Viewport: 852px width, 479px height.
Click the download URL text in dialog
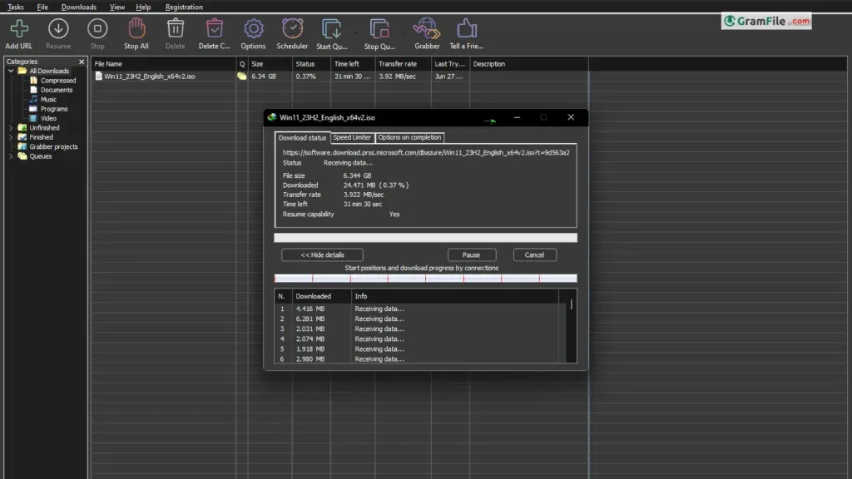click(x=426, y=153)
